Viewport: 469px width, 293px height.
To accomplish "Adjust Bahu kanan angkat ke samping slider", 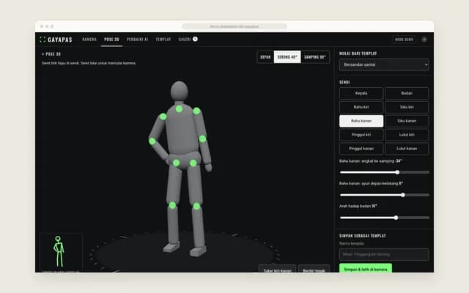I will pyautogui.click(x=384, y=172).
